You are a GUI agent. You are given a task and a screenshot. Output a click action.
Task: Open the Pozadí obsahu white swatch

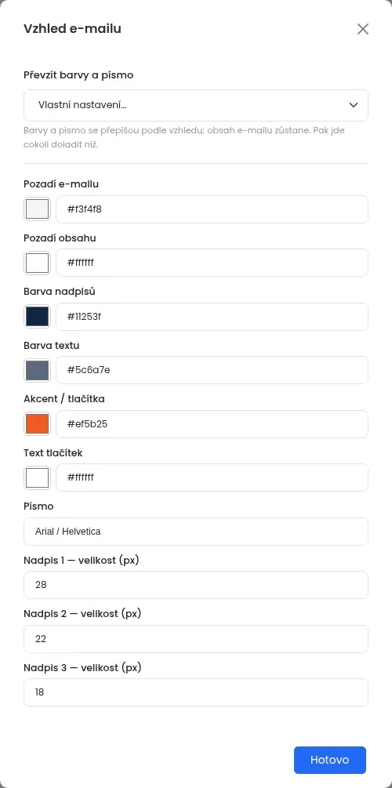pyautogui.click(x=37, y=263)
